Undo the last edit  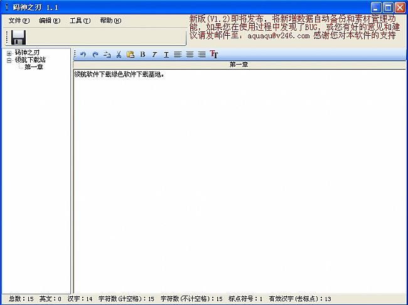click(83, 55)
